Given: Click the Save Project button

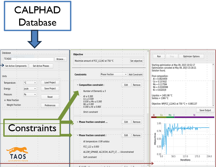Looking at the screenshot, I should (50, 89).
